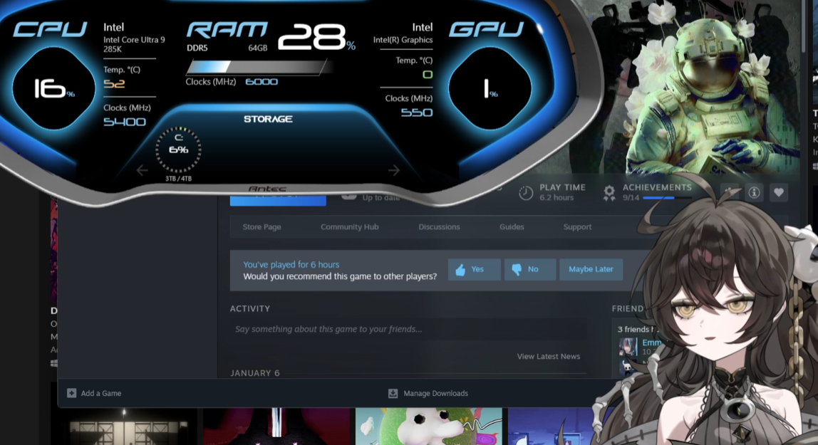Click 'You've played for 6 hours' text
The height and width of the screenshot is (445, 818).
click(x=291, y=265)
